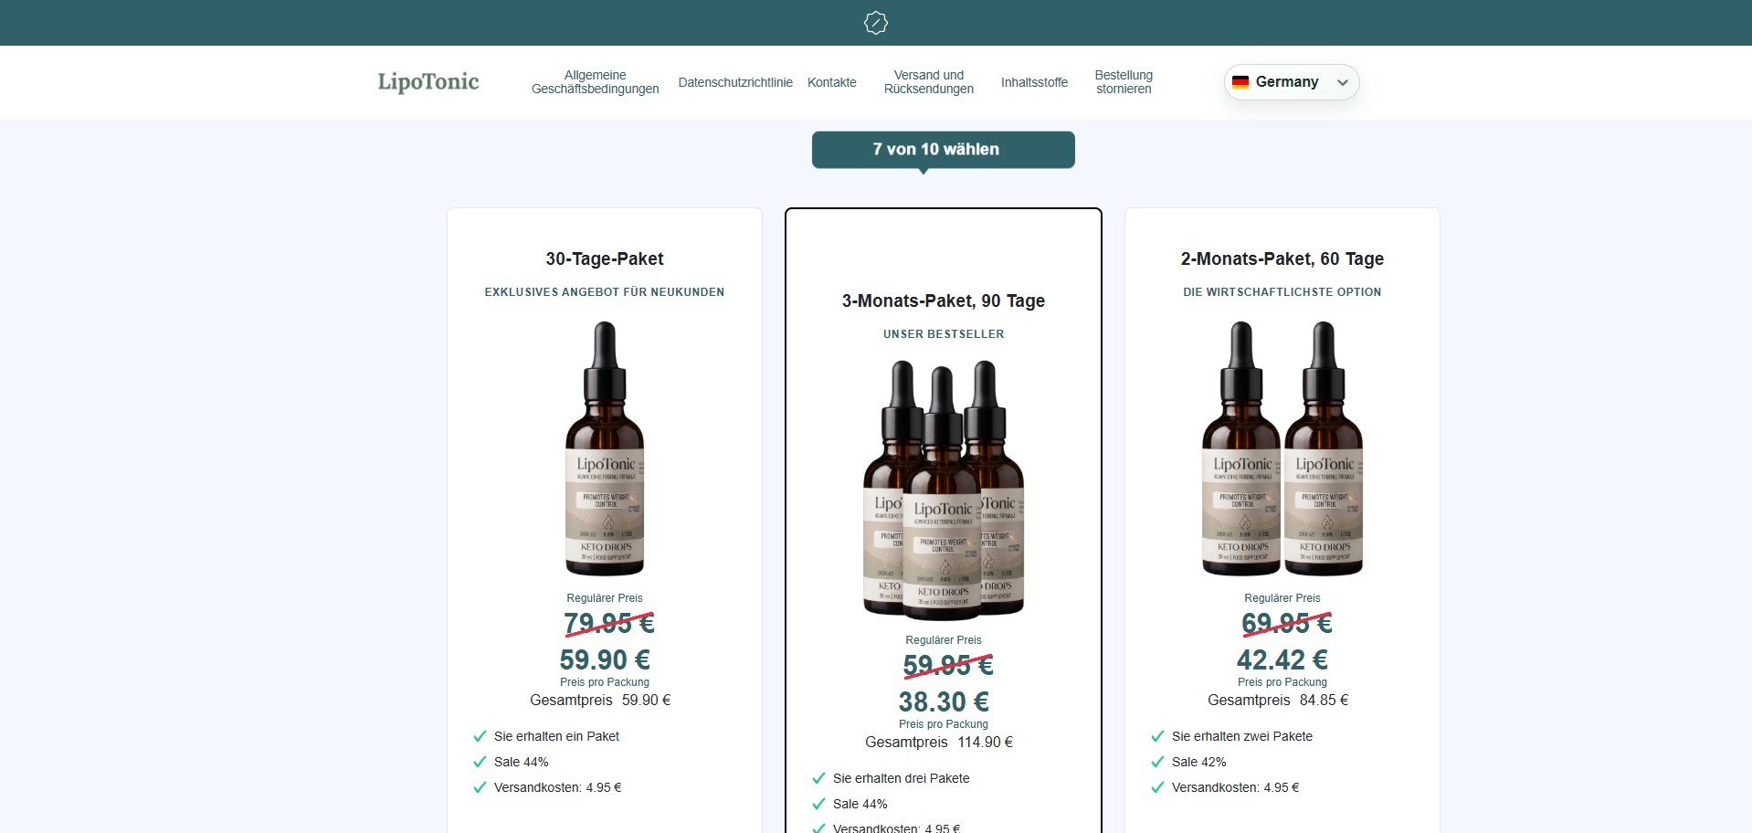Open Bestellung stornieren page

pos(1124,82)
